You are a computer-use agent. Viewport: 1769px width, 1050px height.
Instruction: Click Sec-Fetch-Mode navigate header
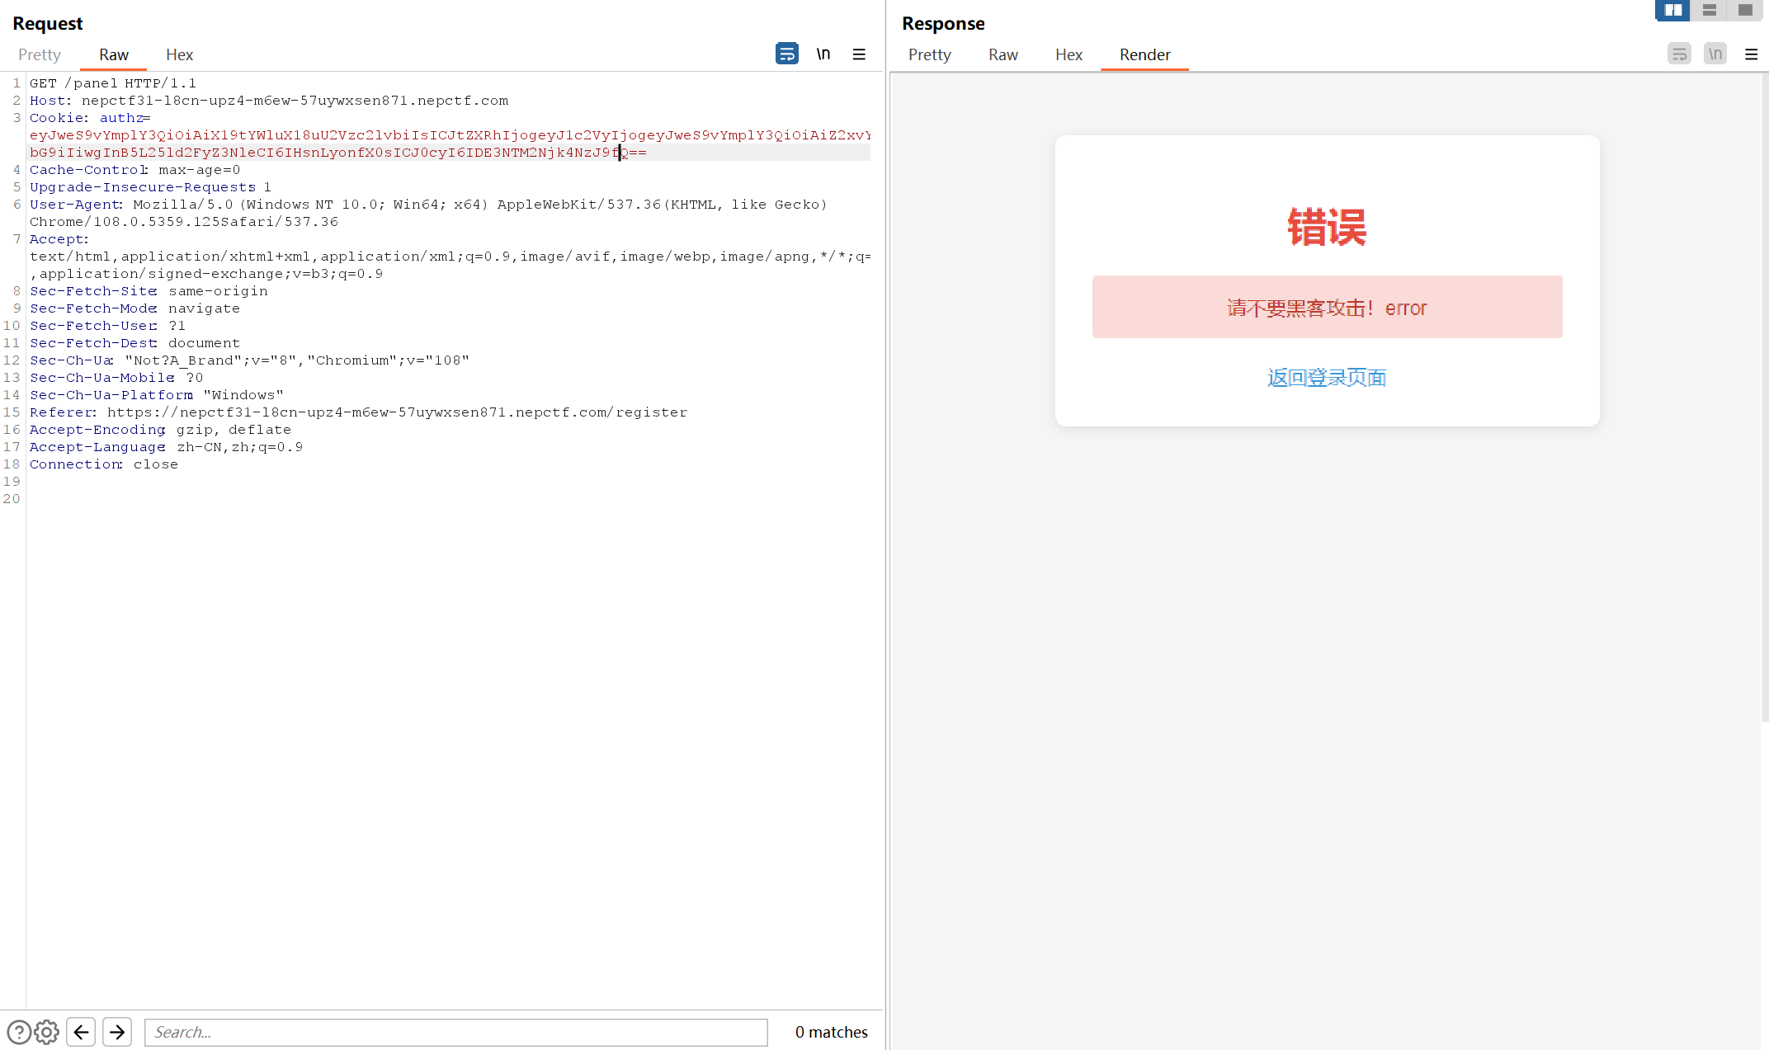(134, 308)
